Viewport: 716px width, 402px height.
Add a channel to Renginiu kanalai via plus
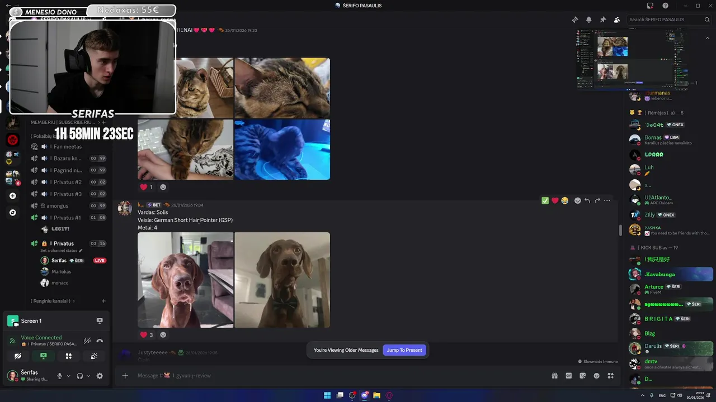(103, 301)
